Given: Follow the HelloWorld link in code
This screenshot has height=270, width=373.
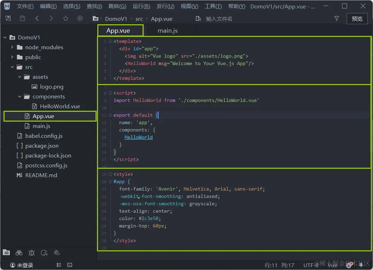Looking at the screenshot, I should coord(139,137).
